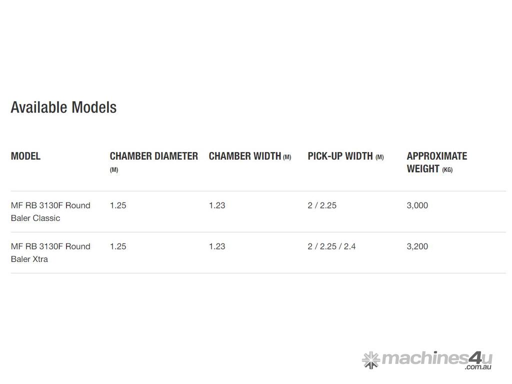Select MF RB 3130F Round Baler Xtra
Screen dimensions: 512x384
[x=50, y=252]
